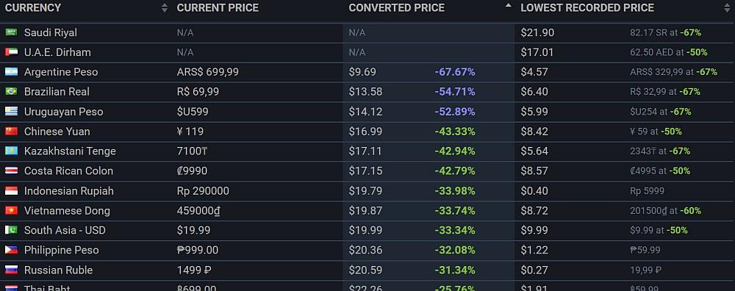
Task: Select the Philippine Peso currency name
Action: point(62,251)
